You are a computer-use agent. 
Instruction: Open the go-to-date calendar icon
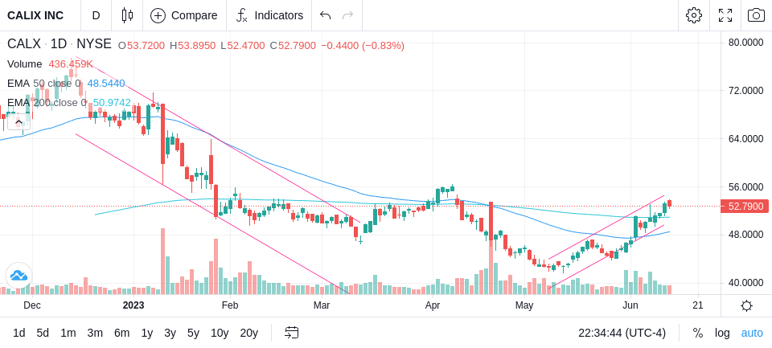pos(291,333)
